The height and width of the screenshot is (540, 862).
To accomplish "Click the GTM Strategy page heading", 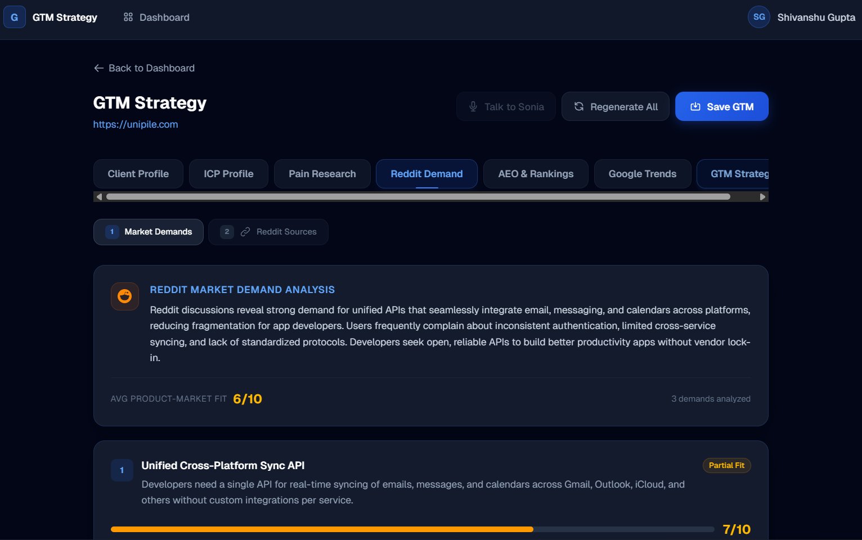I will [x=150, y=103].
